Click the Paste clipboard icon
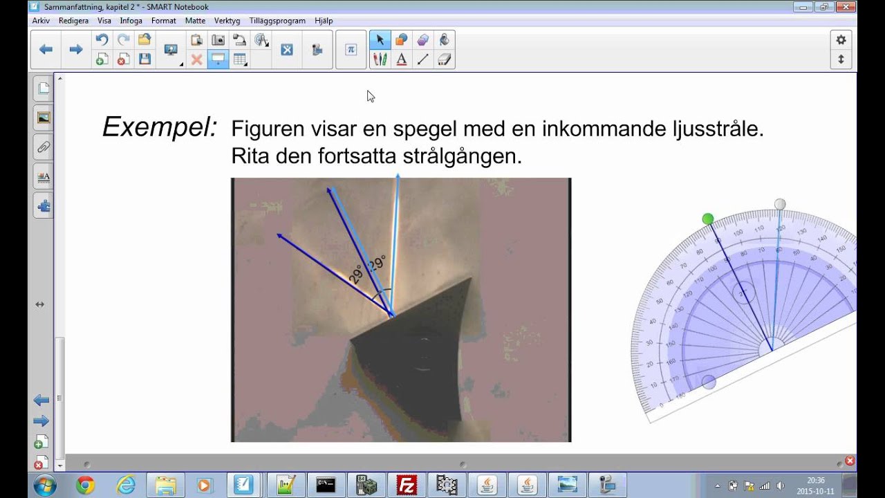The image size is (885, 498). coord(196,39)
